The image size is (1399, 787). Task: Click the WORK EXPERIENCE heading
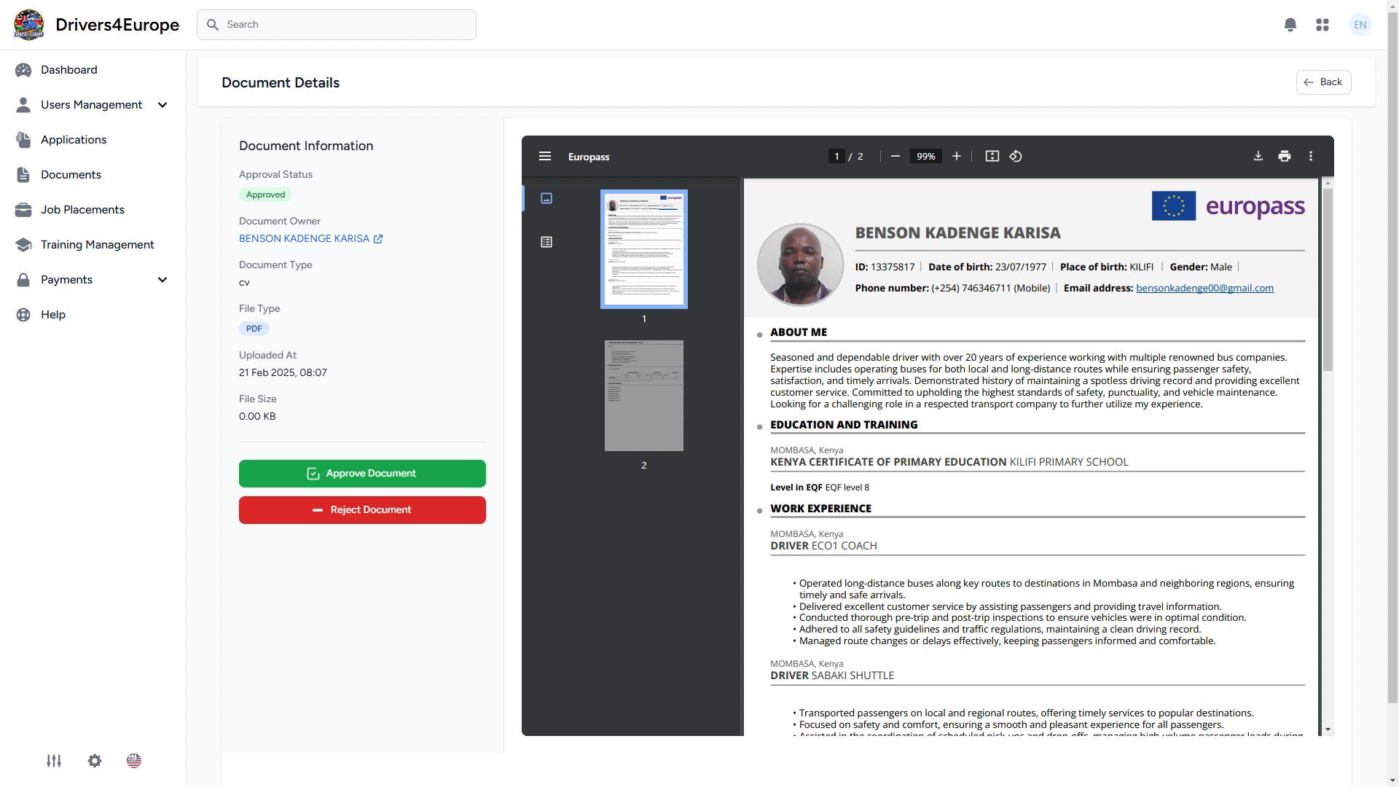coord(820,509)
